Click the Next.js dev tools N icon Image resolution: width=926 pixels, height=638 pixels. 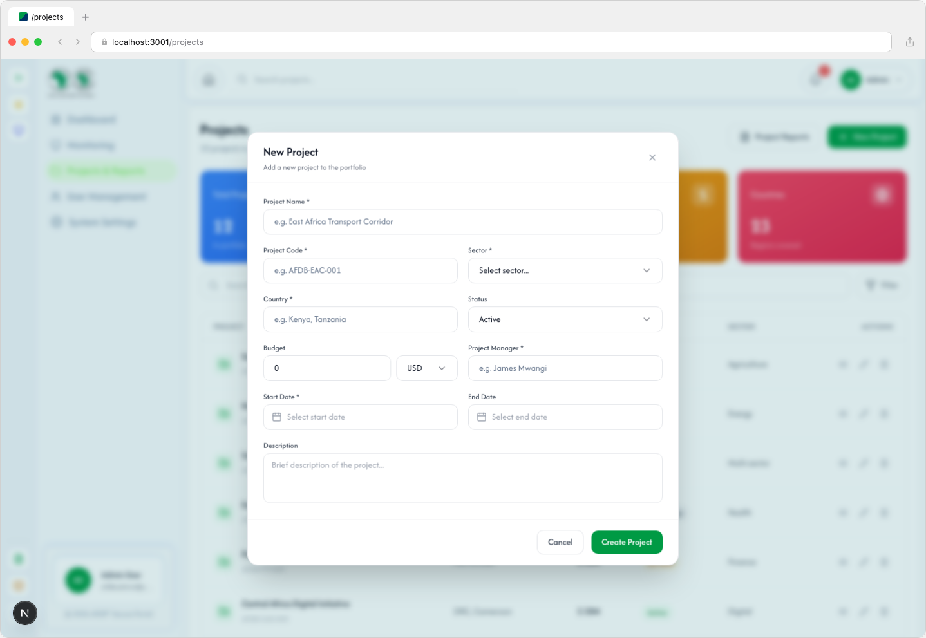pos(25,613)
